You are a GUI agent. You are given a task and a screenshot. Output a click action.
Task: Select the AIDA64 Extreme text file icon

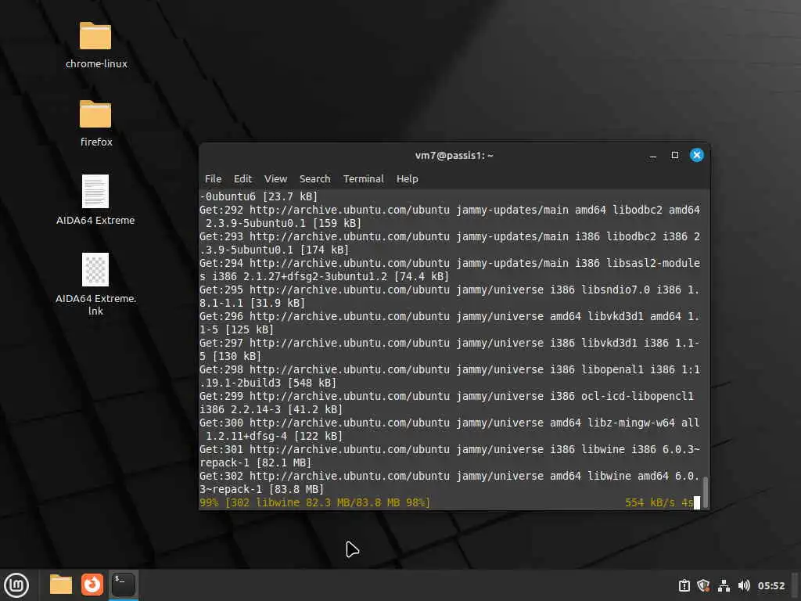click(x=95, y=192)
